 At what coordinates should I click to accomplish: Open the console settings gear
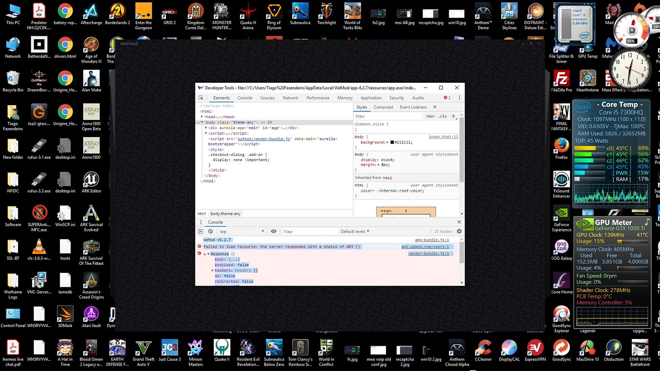pos(459,231)
